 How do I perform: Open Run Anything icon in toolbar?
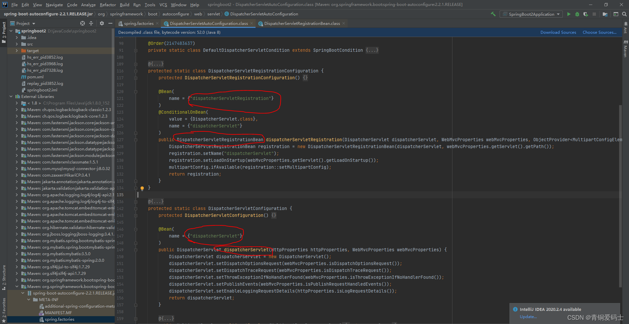[616, 14]
